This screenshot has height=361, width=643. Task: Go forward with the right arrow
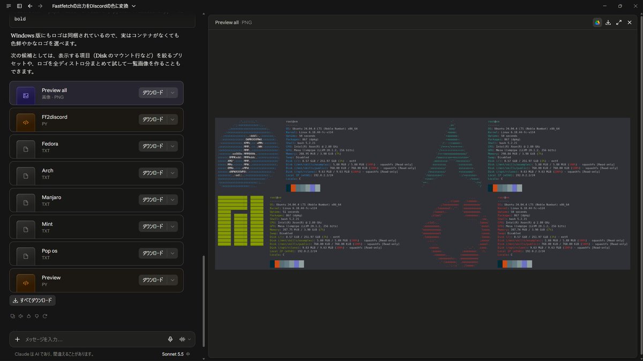40,6
